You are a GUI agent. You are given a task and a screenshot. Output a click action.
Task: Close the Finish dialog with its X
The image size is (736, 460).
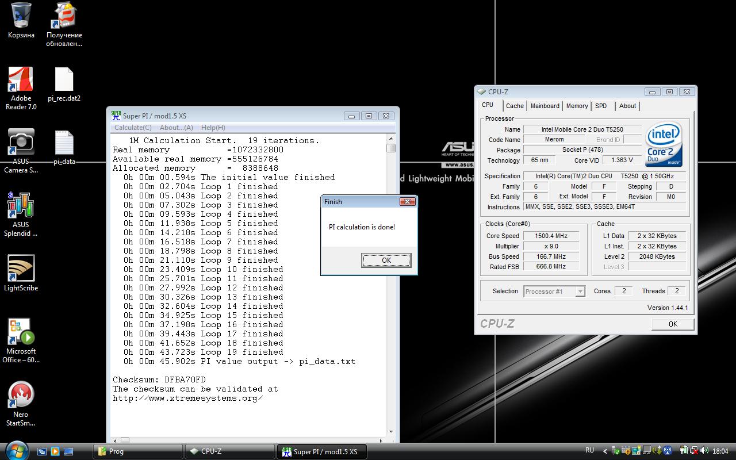407,201
